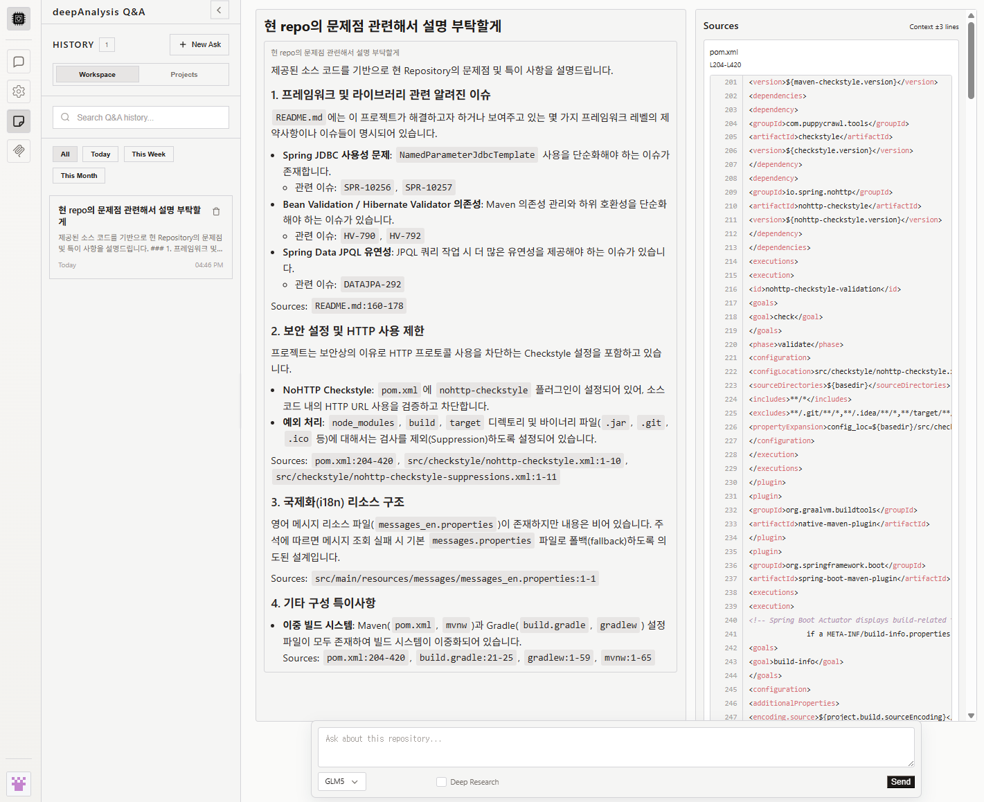This screenshot has height=802, width=984.
Task: Select the sticky note Q&A sidebar icon
Action: [x=19, y=121]
